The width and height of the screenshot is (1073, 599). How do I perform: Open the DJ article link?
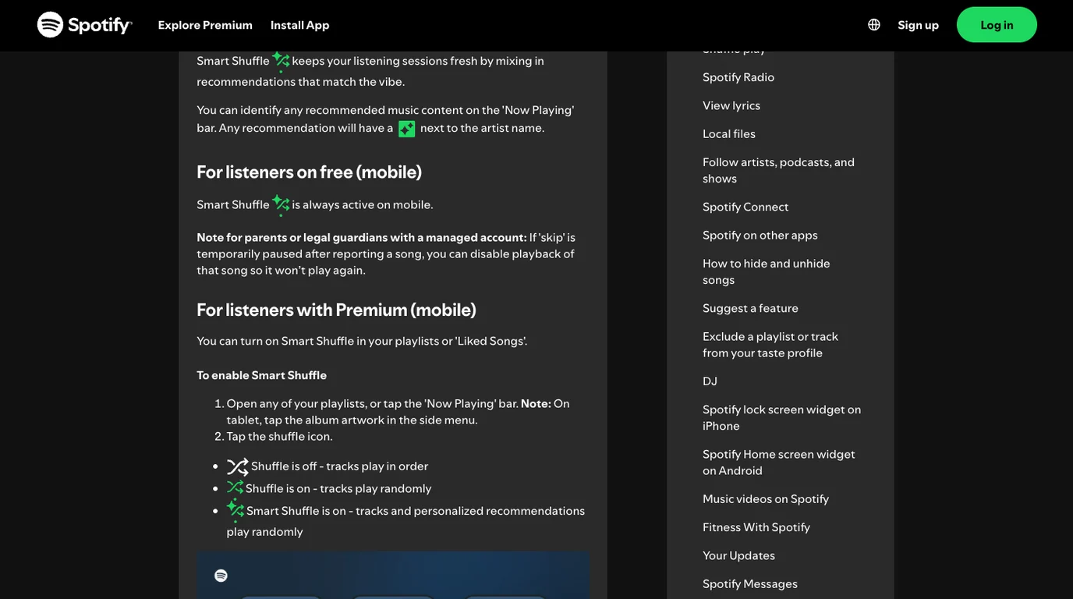[x=710, y=381]
